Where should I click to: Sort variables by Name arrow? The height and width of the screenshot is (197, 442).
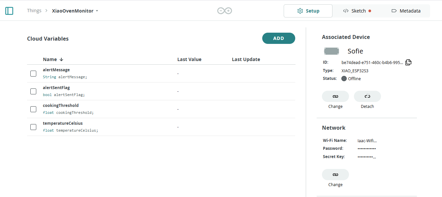(x=61, y=59)
